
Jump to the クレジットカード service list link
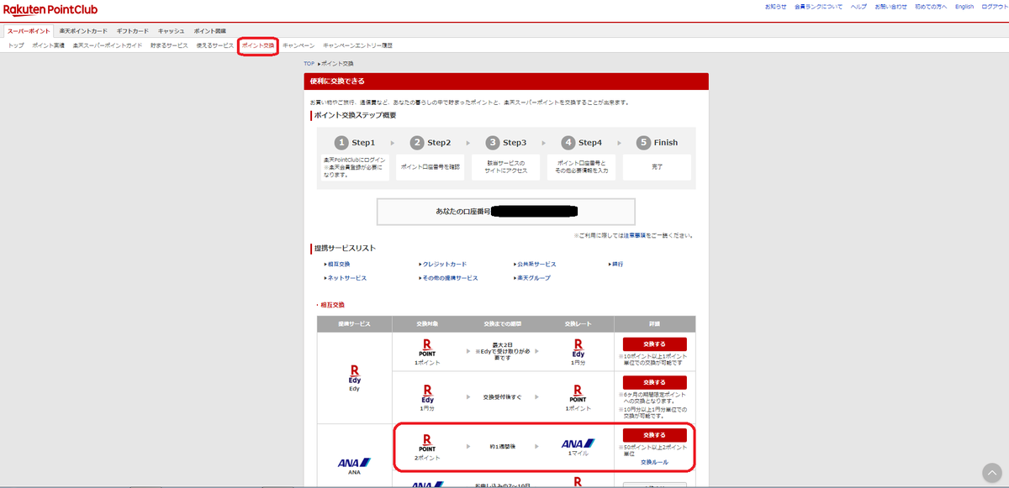444,265
